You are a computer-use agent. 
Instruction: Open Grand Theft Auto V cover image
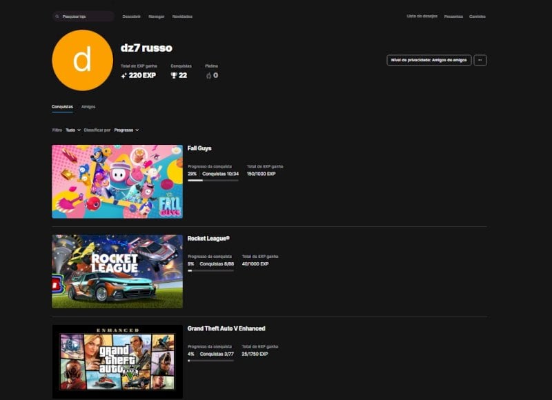coord(117,361)
